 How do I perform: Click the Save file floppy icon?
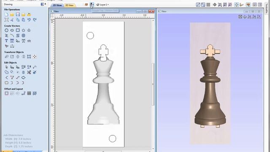click(x=18, y=15)
